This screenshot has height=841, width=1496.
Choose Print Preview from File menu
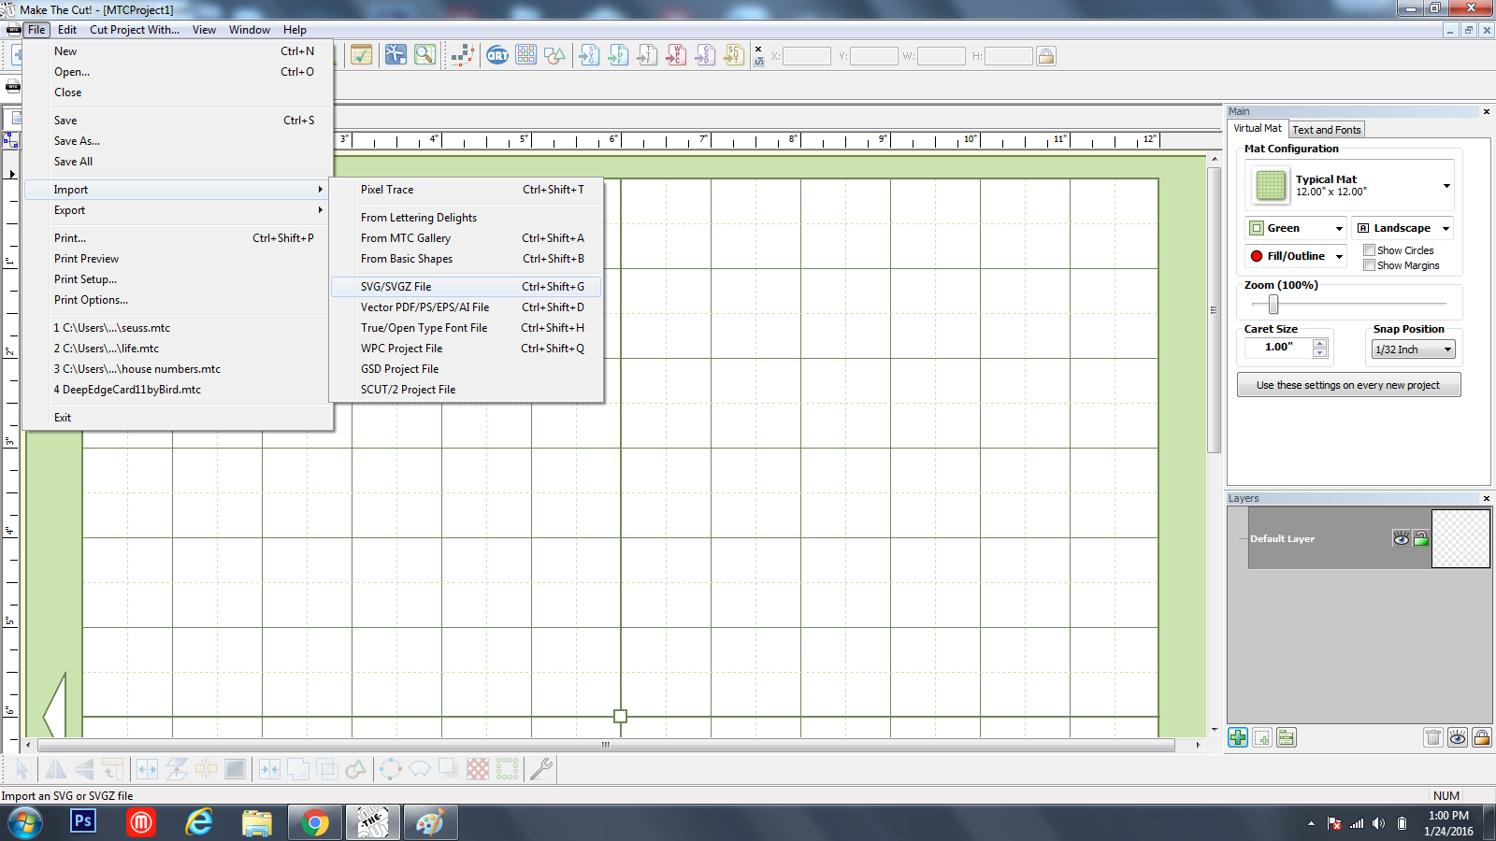[x=179, y=259]
